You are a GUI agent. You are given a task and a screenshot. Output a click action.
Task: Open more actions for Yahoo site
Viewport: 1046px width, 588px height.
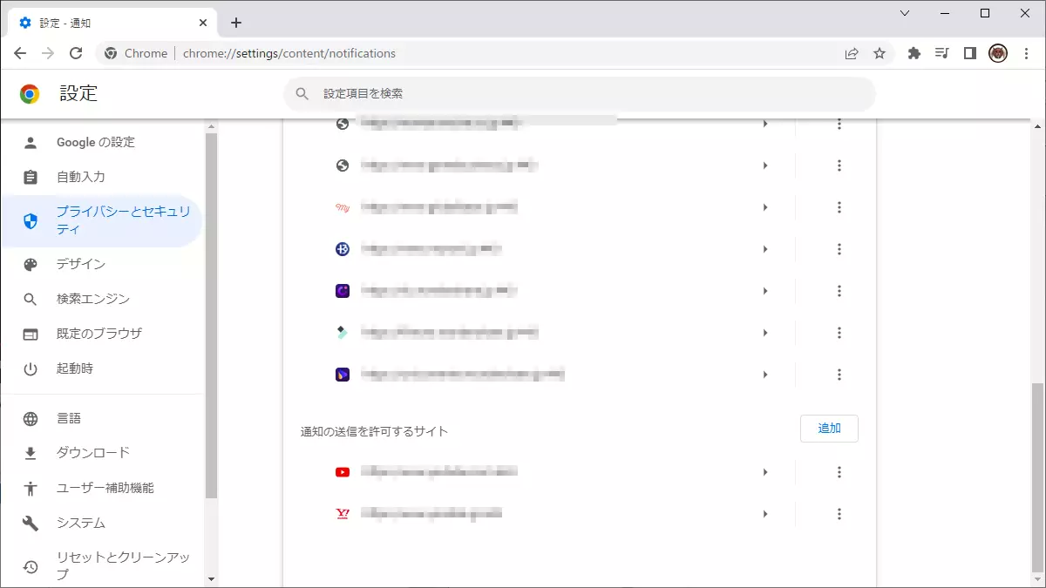(839, 514)
